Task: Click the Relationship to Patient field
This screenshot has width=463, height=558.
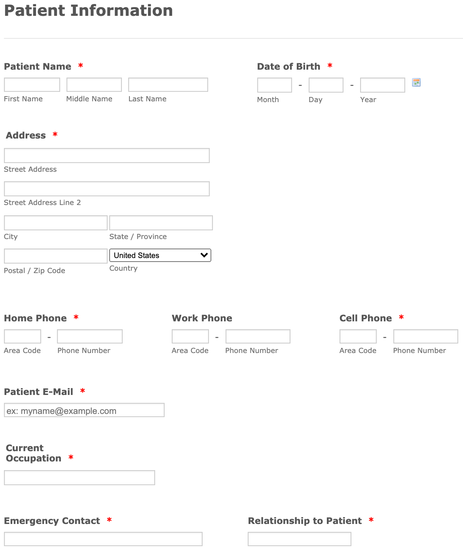Action: click(x=299, y=539)
